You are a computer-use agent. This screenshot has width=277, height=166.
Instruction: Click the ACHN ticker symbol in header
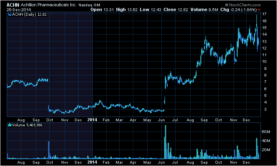pyautogui.click(x=13, y=5)
